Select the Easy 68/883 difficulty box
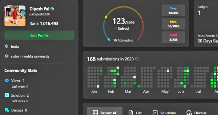218x115 pixels. tap(173, 10)
